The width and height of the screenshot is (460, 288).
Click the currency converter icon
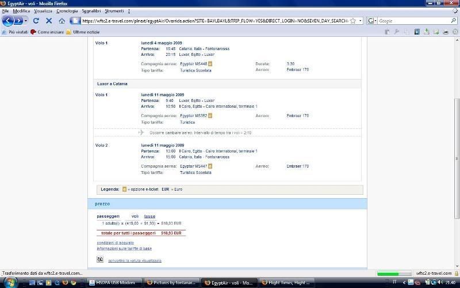tap(100, 259)
